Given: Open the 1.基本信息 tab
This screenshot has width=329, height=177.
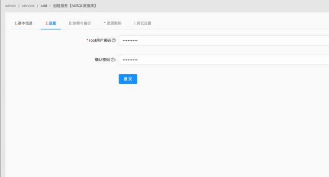Looking at the screenshot, I should tap(23, 23).
